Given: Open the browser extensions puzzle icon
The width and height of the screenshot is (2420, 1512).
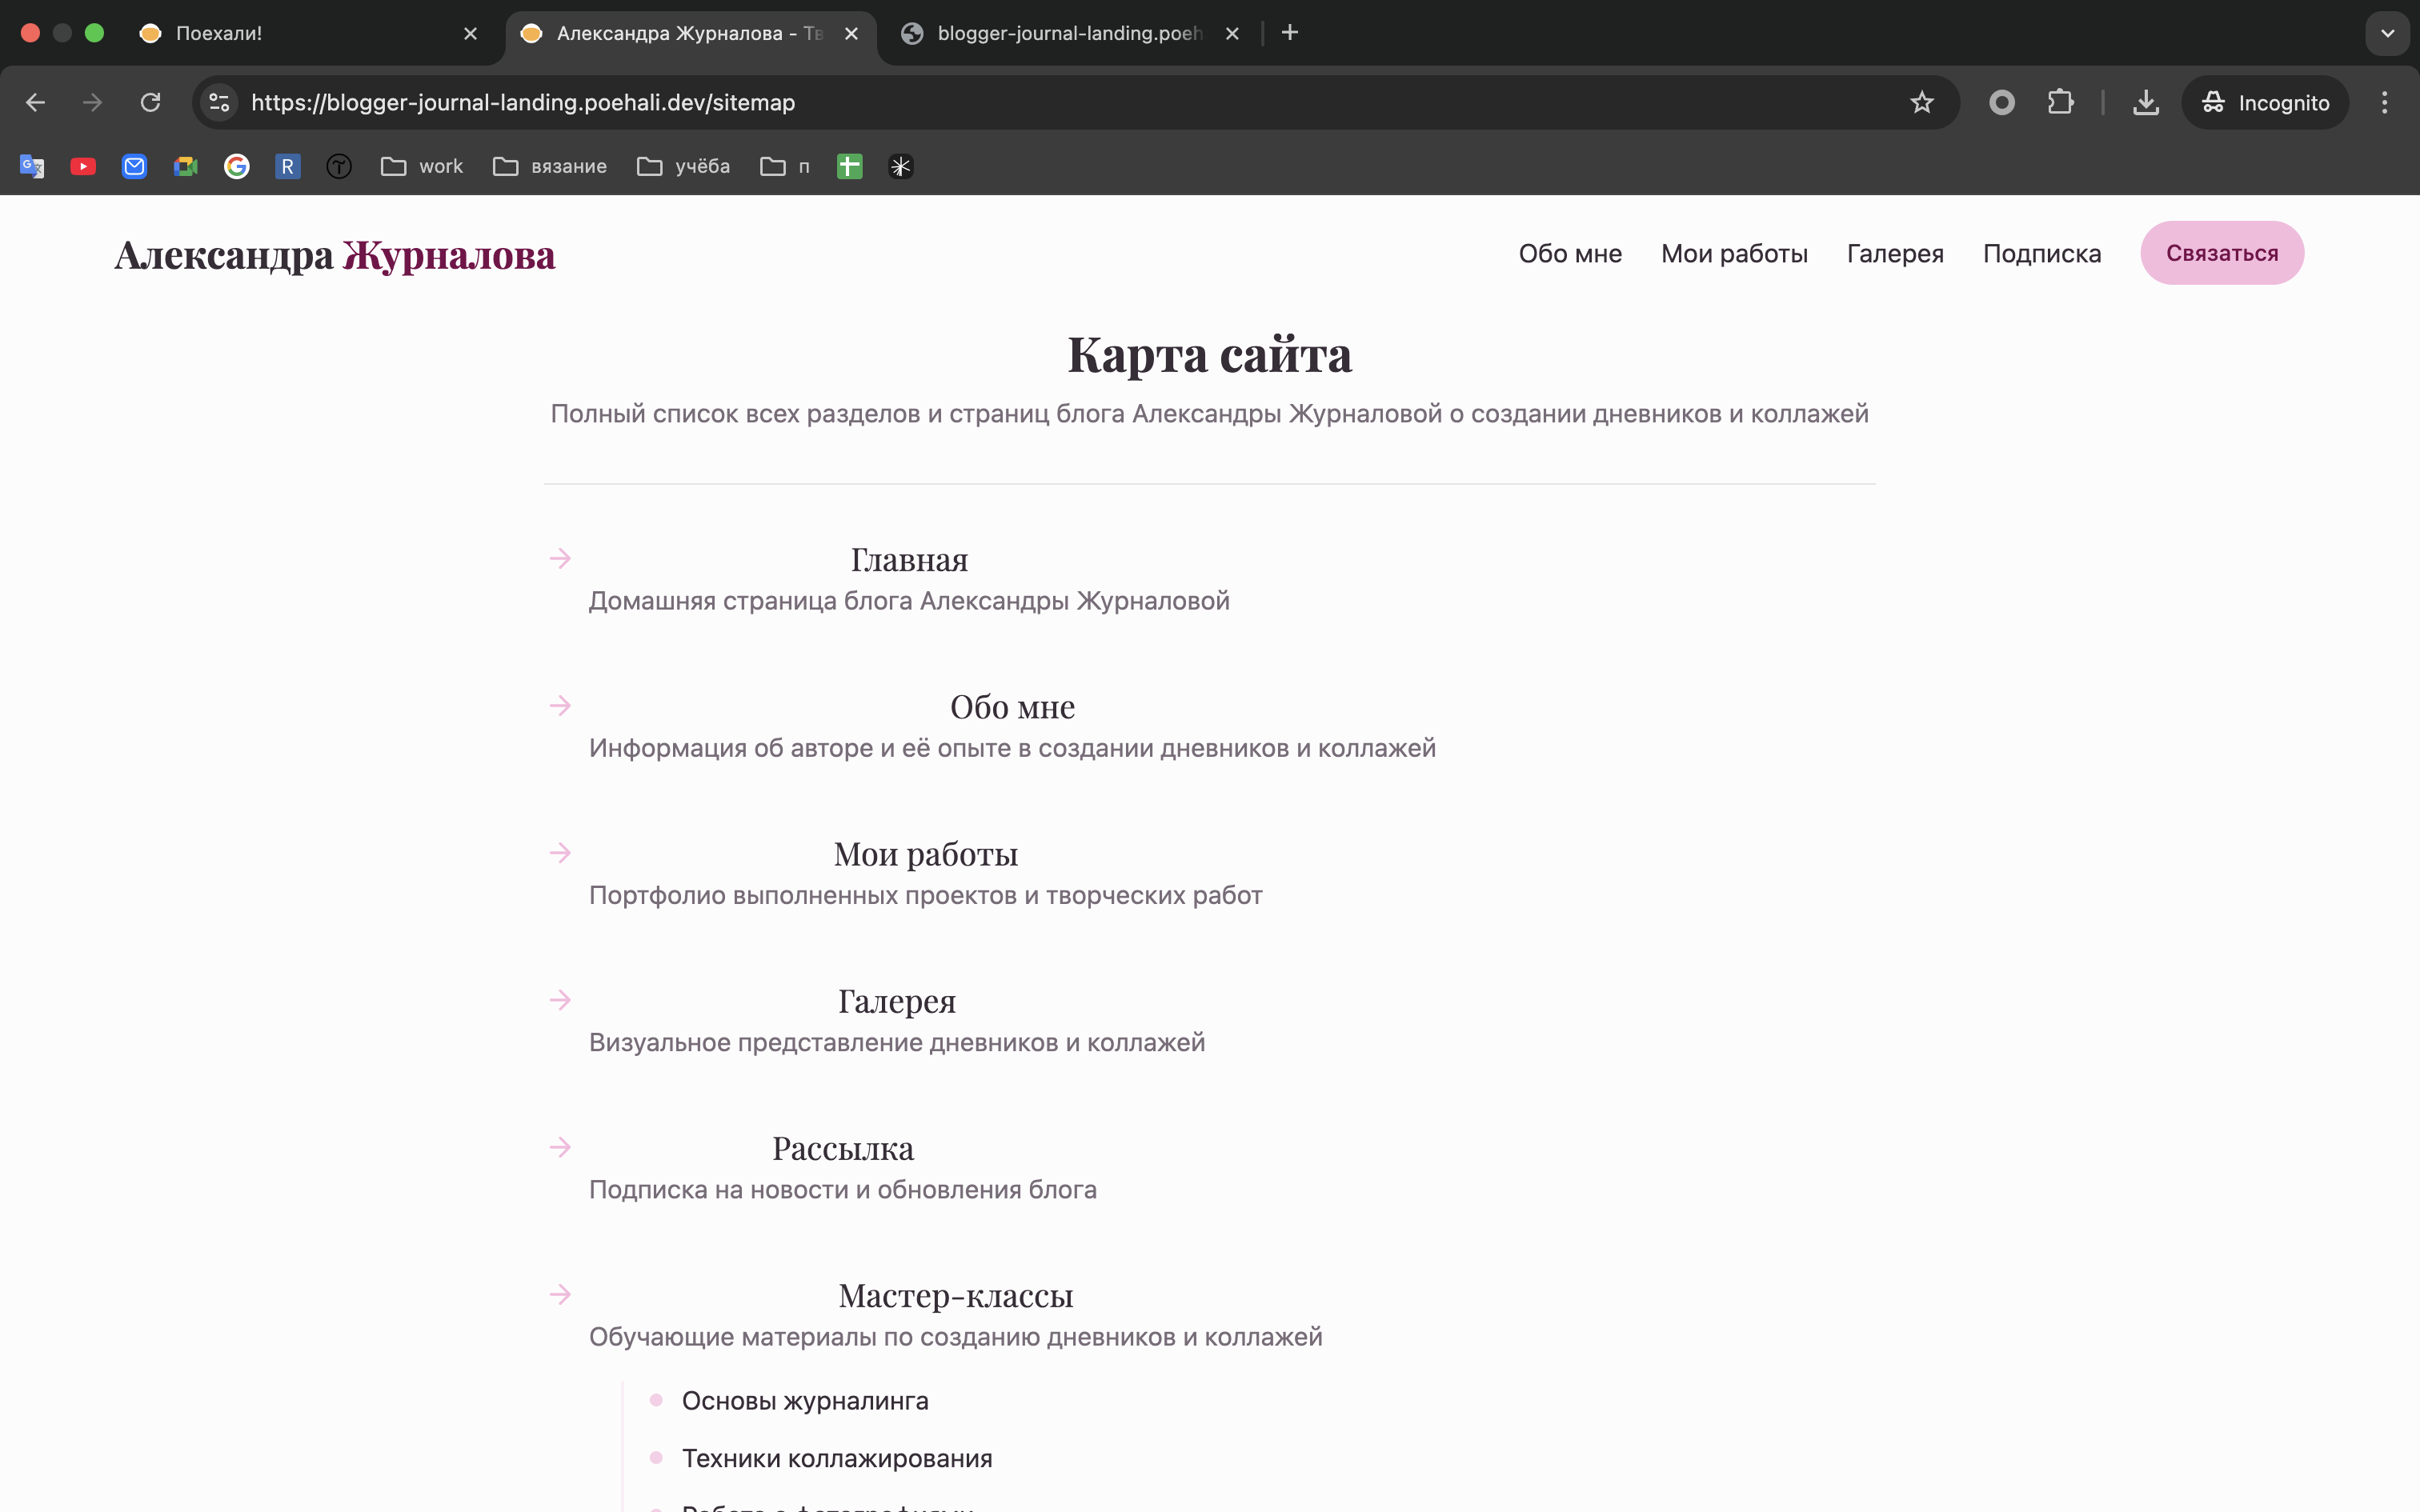Looking at the screenshot, I should pos(2061,102).
